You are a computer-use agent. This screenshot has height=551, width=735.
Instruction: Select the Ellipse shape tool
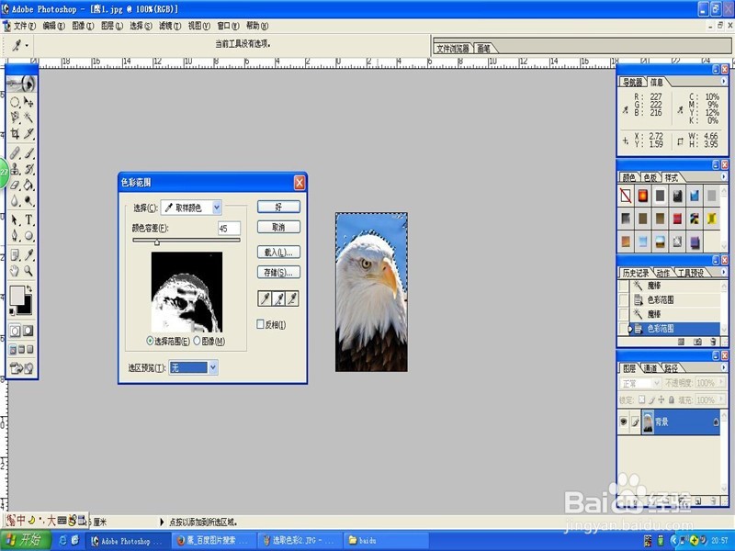pos(28,235)
